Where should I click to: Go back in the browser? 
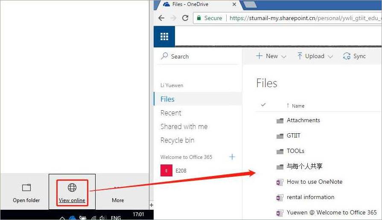pyautogui.click(x=161, y=18)
